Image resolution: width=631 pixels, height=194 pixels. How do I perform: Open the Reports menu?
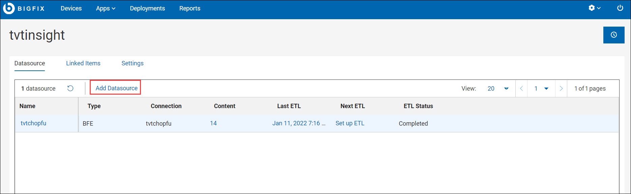tap(190, 8)
